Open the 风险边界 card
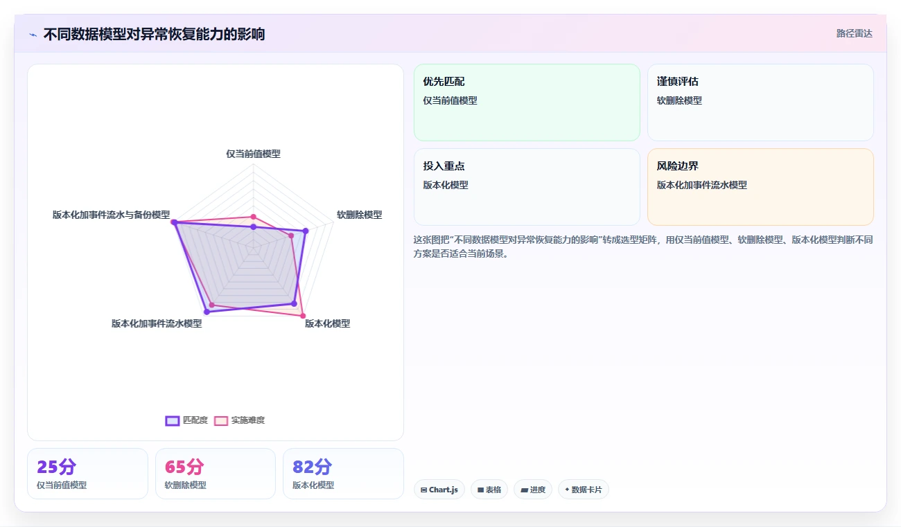Screen dimensions: 901x527 coord(760,187)
